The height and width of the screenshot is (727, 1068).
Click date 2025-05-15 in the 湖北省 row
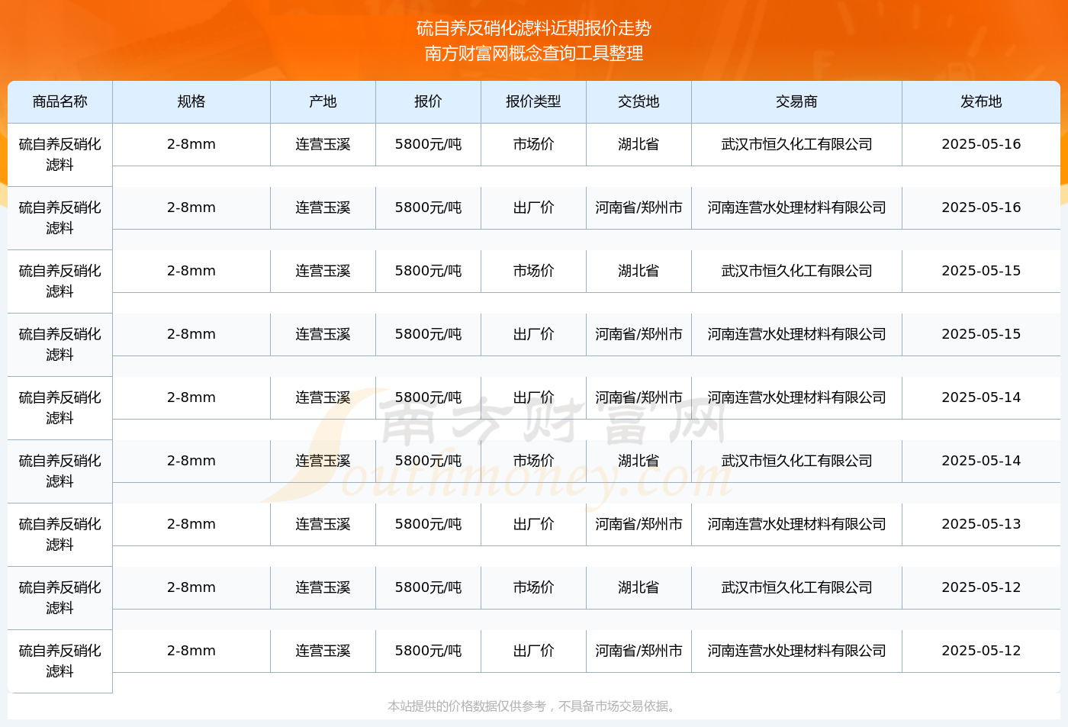point(981,271)
